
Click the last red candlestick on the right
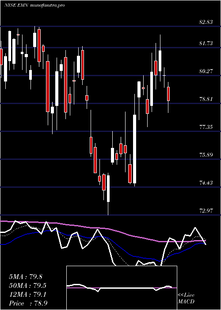click(x=168, y=94)
